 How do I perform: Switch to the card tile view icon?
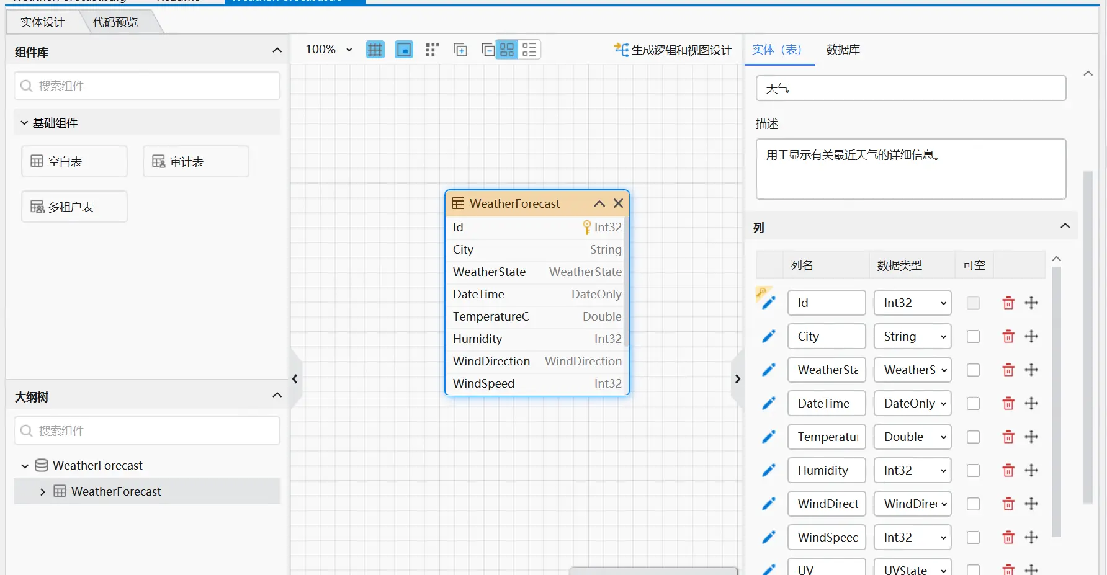[x=507, y=50]
